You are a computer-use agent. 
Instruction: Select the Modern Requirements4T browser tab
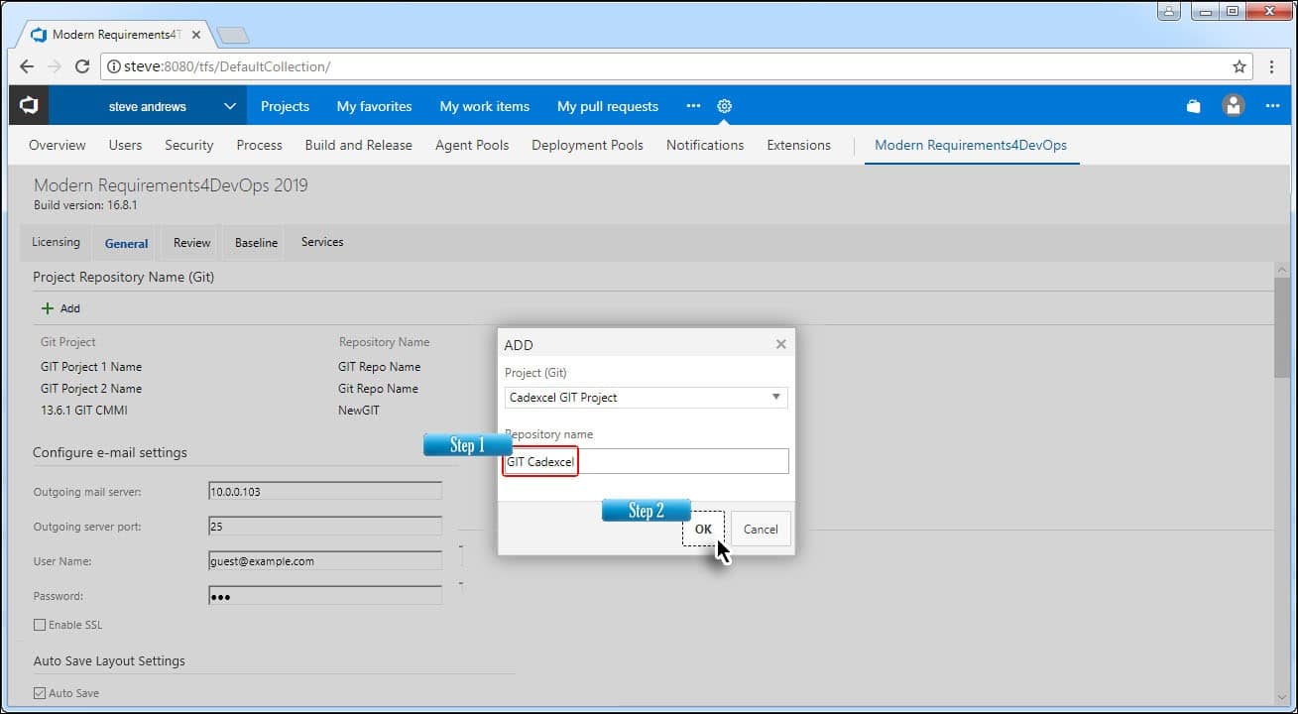117,35
